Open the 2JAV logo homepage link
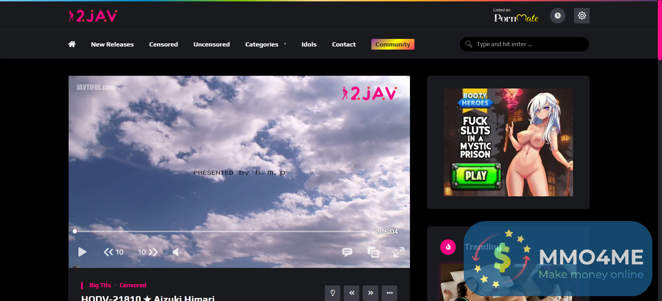 pyautogui.click(x=93, y=16)
